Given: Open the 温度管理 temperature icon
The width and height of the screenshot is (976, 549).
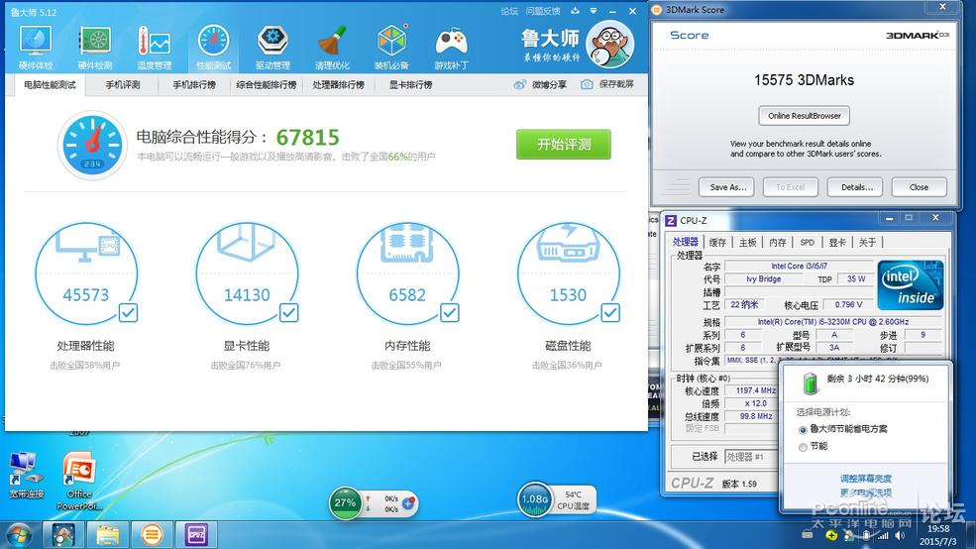Looking at the screenshot, I should coord(154,47).
